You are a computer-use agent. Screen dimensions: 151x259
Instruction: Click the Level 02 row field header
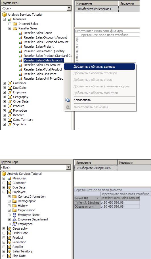(87, 198)
